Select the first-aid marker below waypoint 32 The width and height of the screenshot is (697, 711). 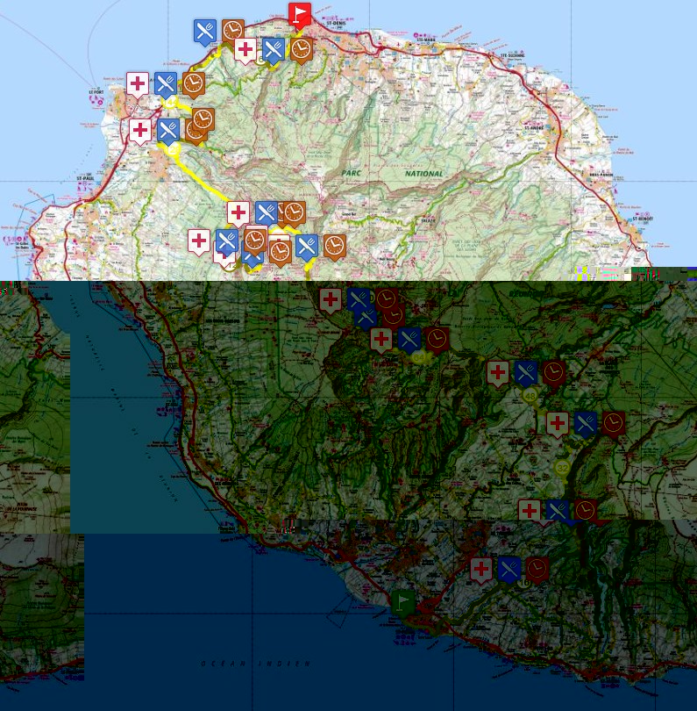tap(530, 512)
